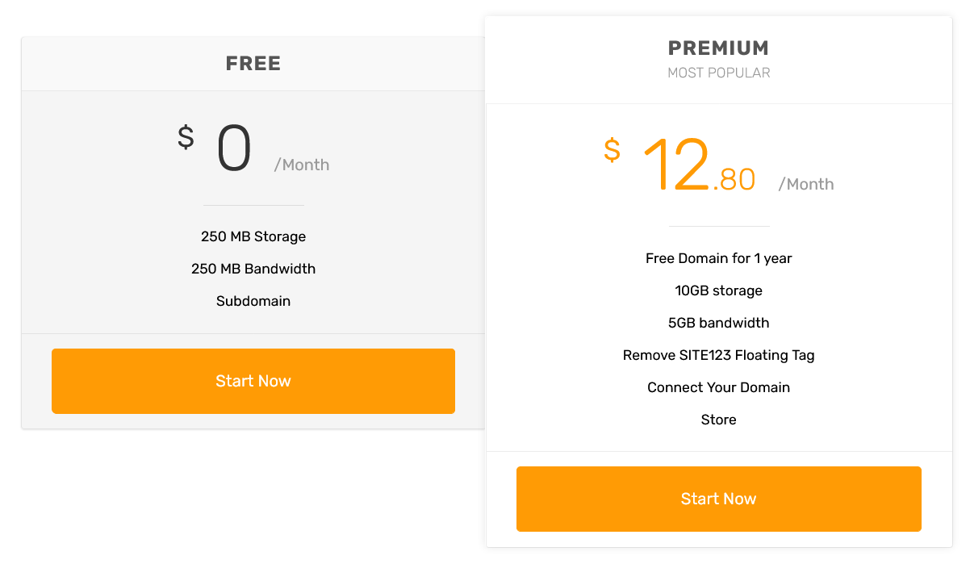Click the 250 MB Storage feature

[x=253, y=236]
